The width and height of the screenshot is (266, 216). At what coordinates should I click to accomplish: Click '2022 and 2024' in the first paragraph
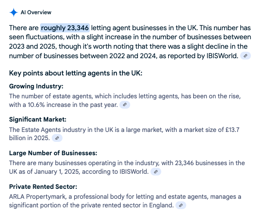pos(132,56)
